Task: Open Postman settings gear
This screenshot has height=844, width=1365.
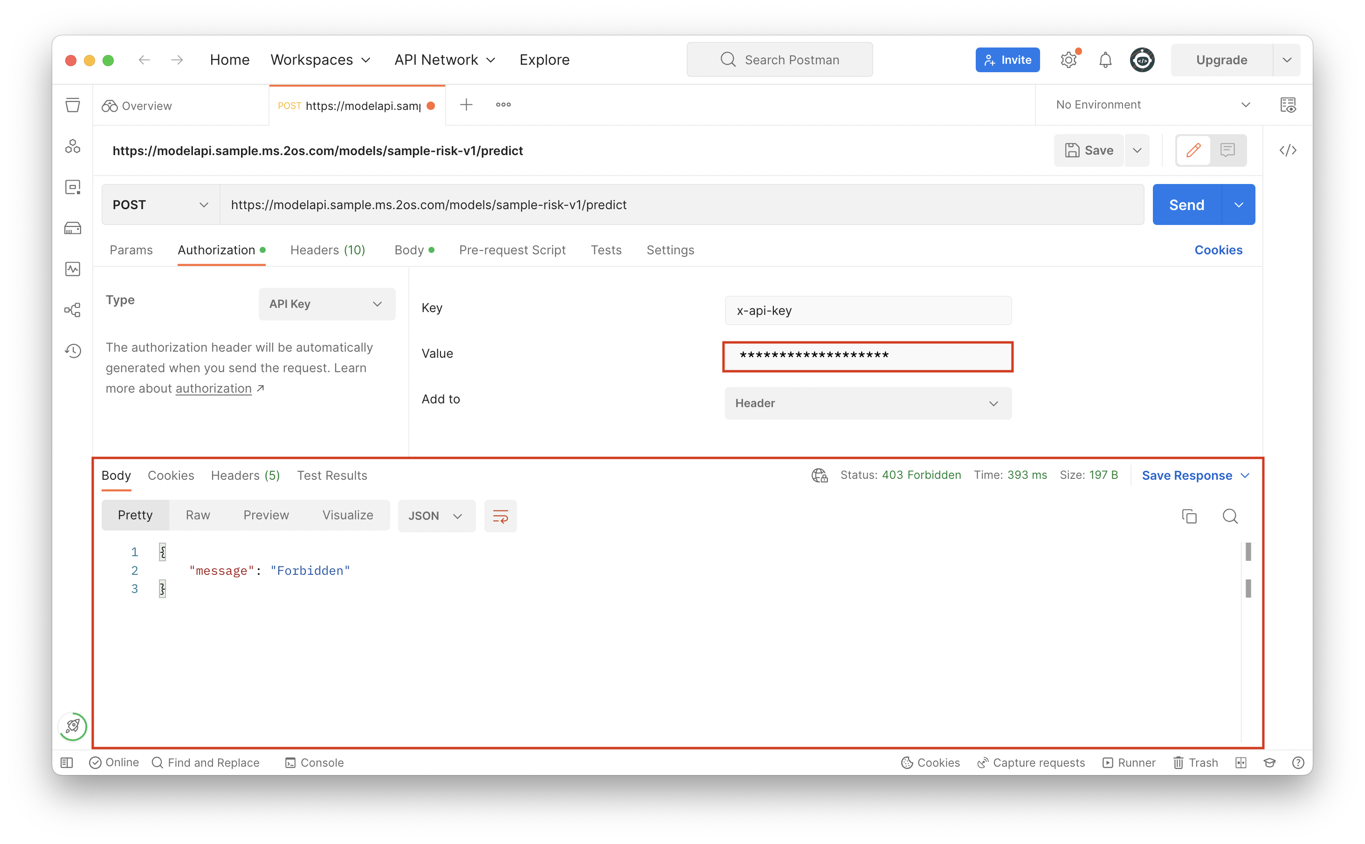Action: [x=1069, y=60]
